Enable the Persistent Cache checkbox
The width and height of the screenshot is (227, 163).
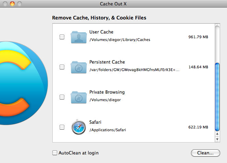(62, 67)
